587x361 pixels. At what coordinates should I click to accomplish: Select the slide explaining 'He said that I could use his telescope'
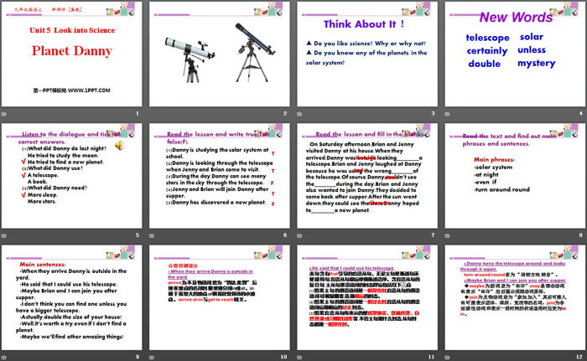click(367, 298)
